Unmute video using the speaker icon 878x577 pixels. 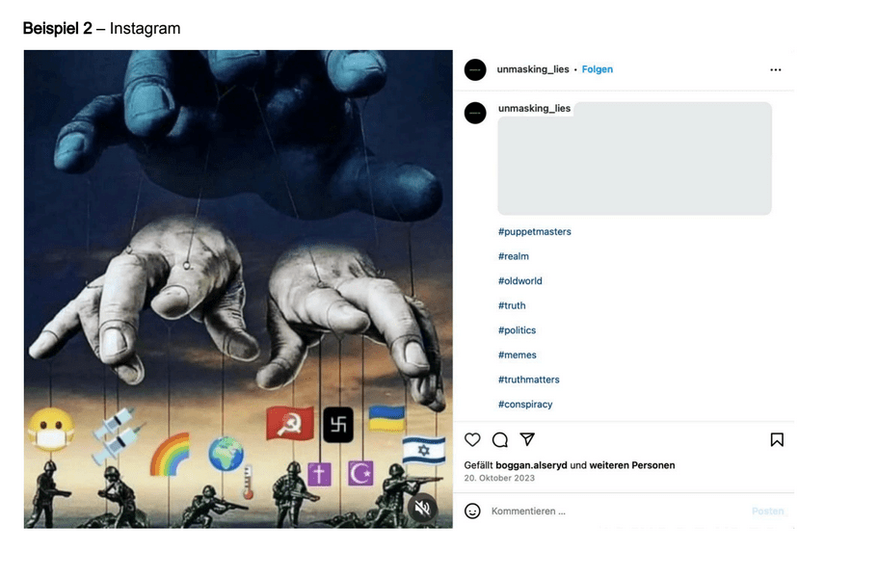[422, 509]
